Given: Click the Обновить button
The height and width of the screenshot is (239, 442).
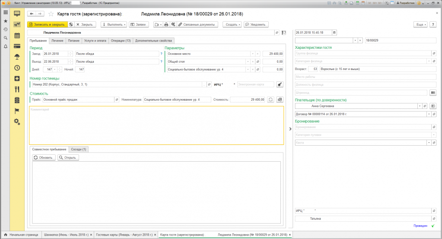Looking at the screenshot, I should pos(44,158).
